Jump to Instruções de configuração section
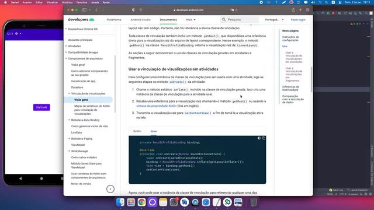 (290, 38)
